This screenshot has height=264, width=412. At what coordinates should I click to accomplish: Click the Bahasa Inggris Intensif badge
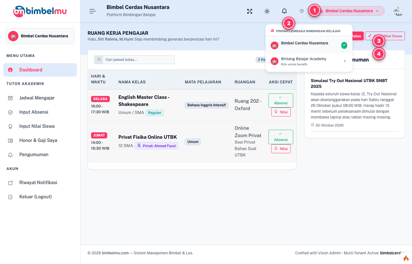[207, 105]
